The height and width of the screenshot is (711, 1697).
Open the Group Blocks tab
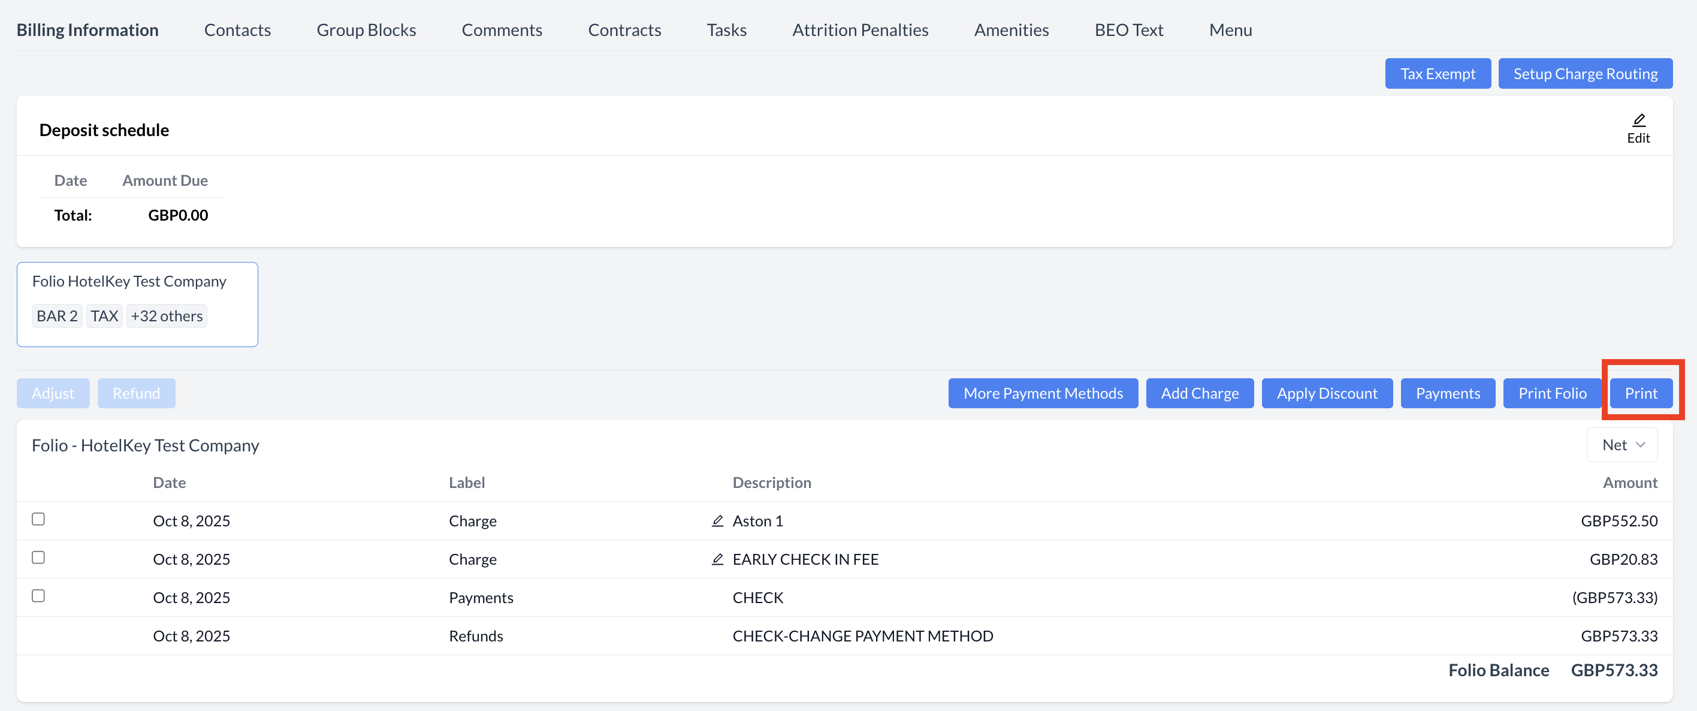pyautogui.click(x=366, y=31)
